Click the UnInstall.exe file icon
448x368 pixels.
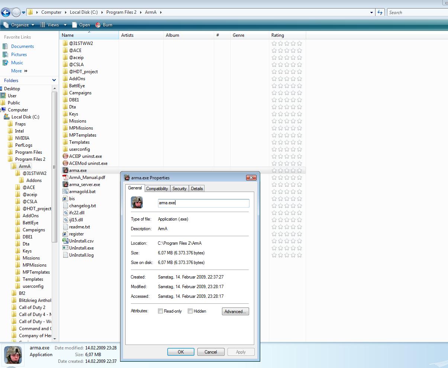coord(65,248)
